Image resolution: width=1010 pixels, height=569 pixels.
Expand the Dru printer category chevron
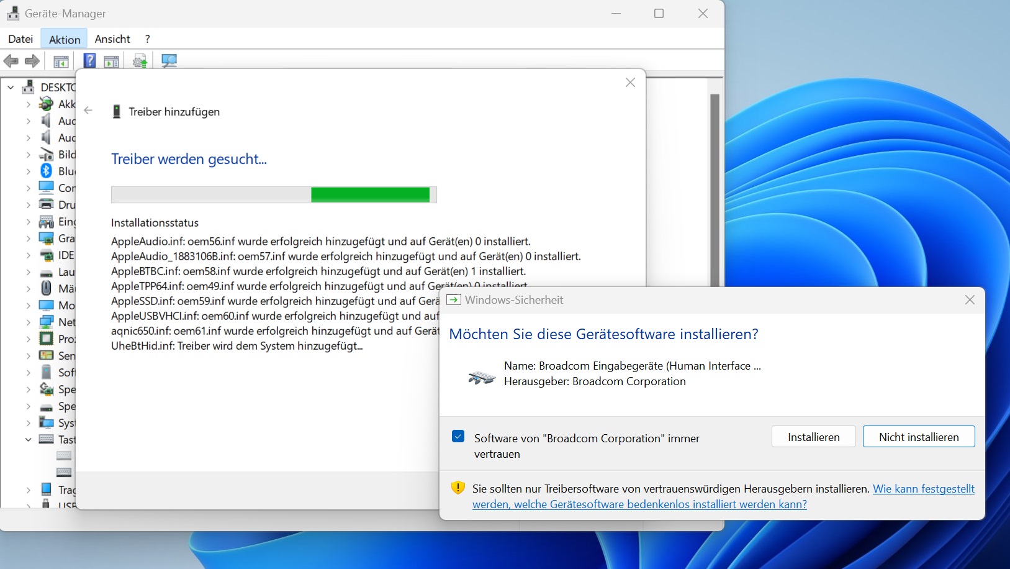[28, 205]
